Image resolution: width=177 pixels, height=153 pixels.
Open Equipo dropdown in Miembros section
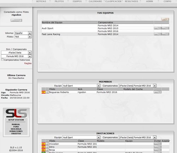tap(81, 86)
